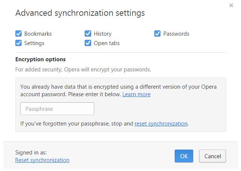Uncheck the Bookmarks checkbox
This screenshot has width=241, height=171.
click(18, 34)
